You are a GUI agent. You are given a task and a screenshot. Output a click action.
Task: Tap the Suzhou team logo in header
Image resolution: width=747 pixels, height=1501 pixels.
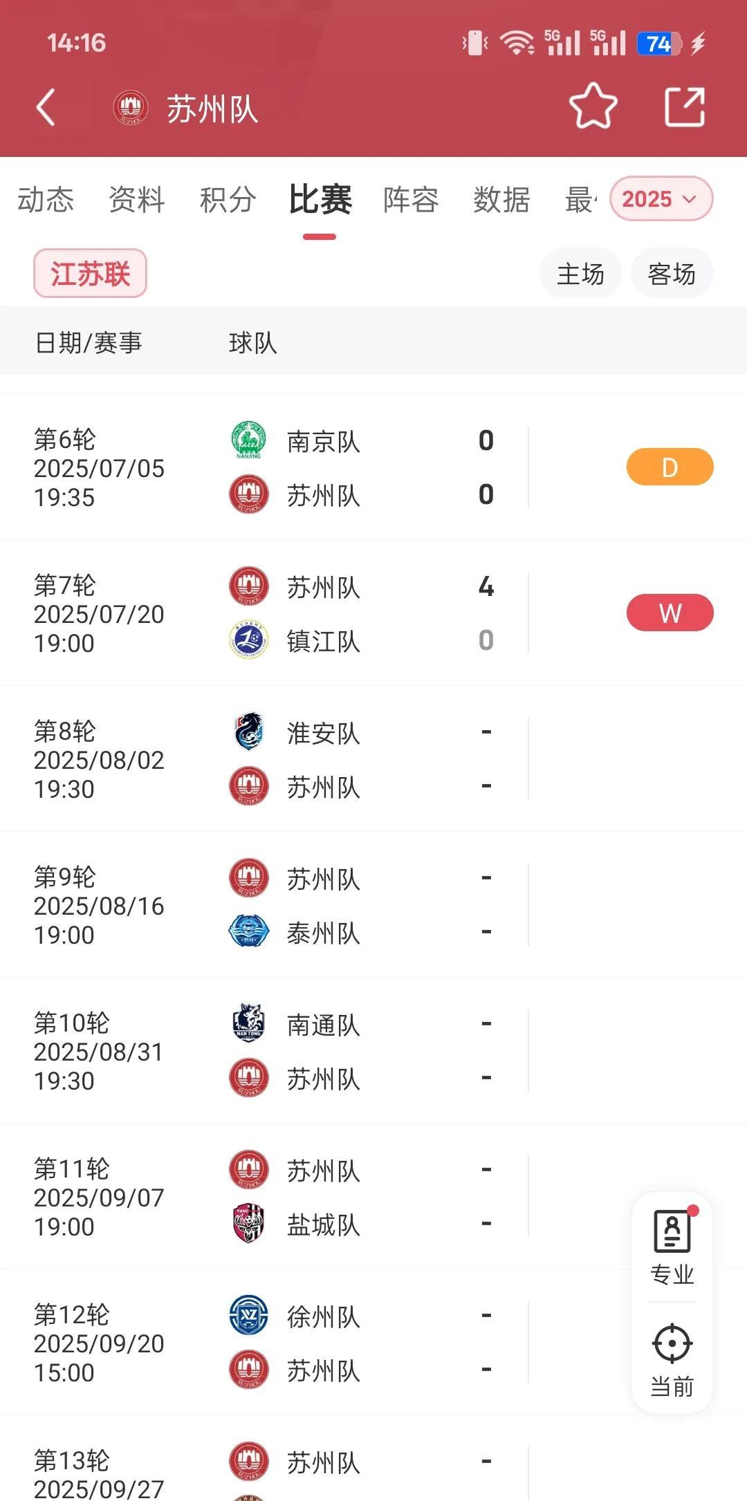[130, 109]
